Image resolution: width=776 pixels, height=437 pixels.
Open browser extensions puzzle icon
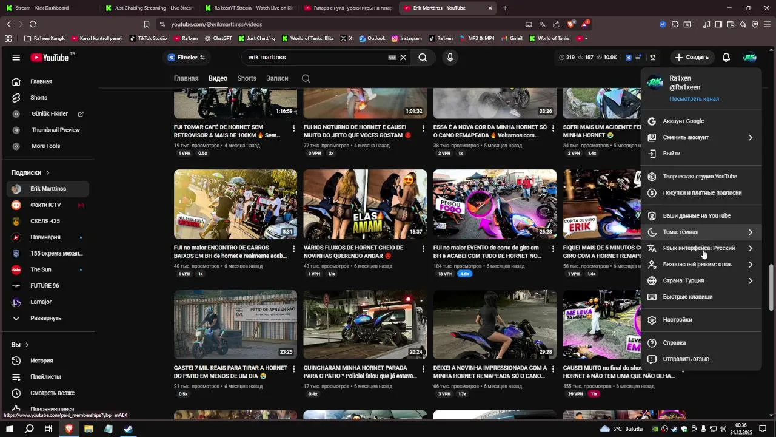(675, 24)
